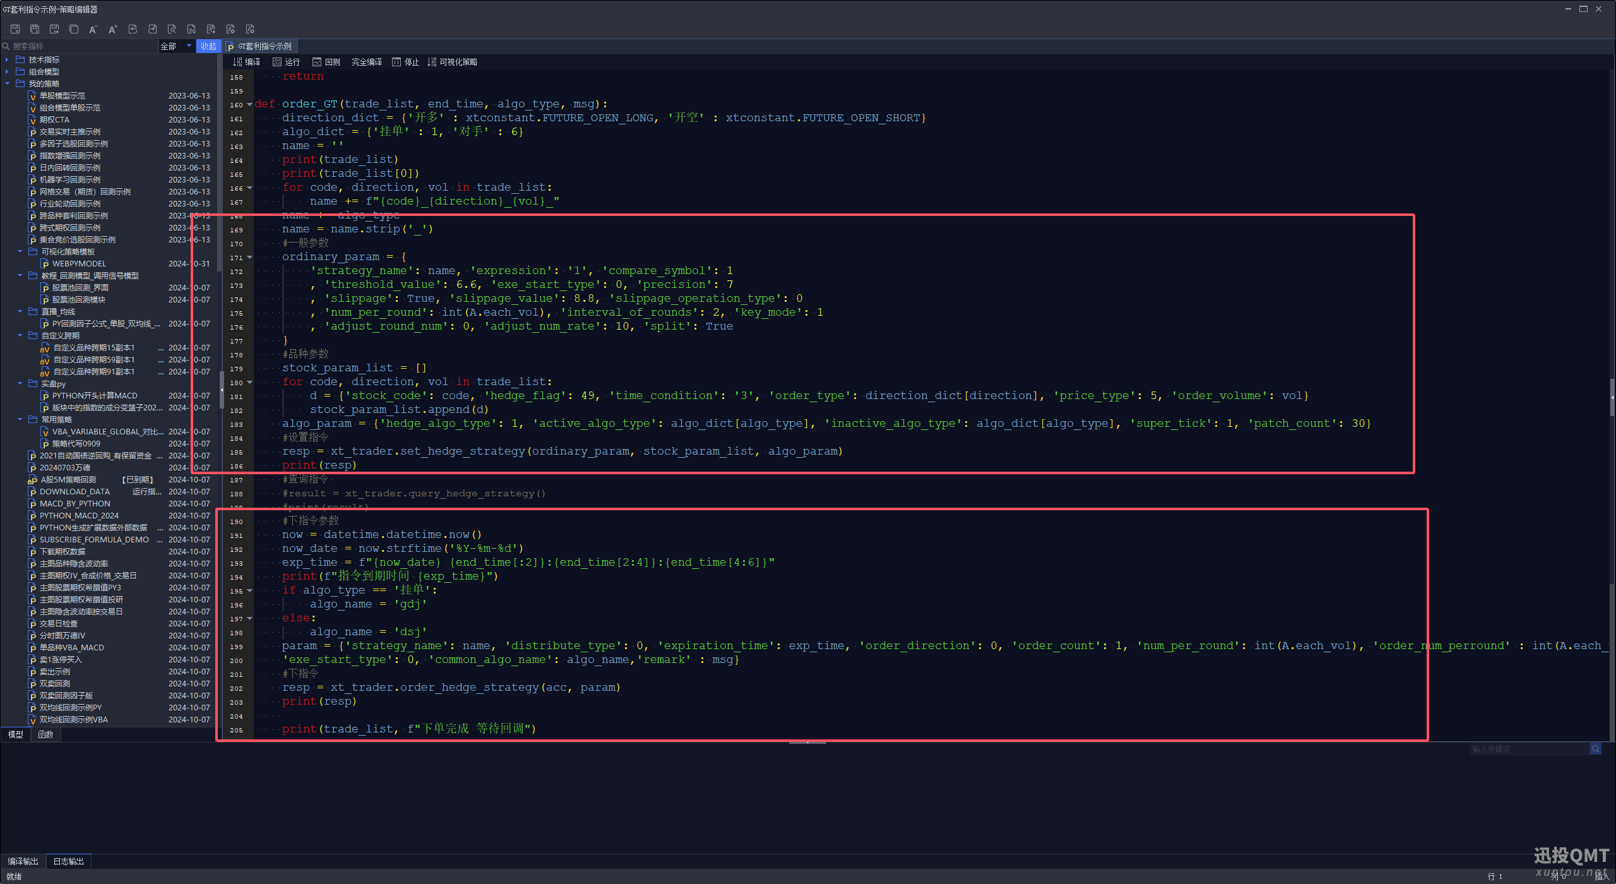The width and height of the screenshot is (1616, 884).
Task: Focus the 输入关键字 keyword field
Action: (1530, 749)
